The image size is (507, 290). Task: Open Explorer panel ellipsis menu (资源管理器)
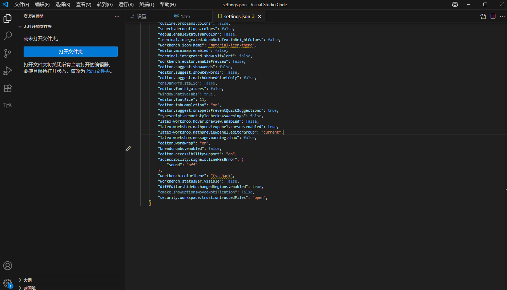117,16
